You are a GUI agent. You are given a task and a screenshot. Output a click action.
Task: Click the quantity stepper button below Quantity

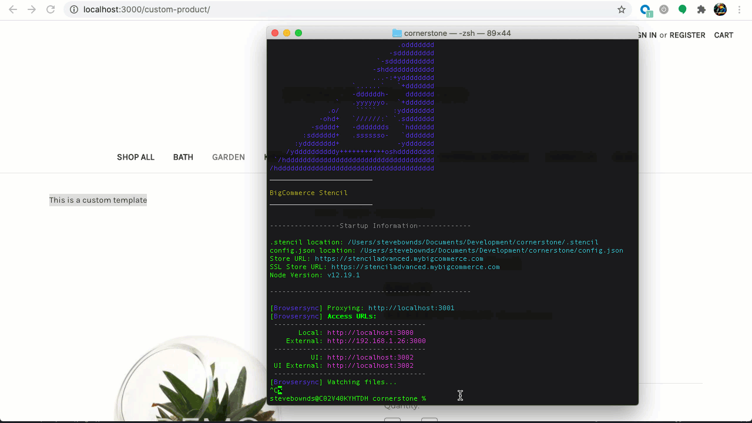[x=392, y=421]
